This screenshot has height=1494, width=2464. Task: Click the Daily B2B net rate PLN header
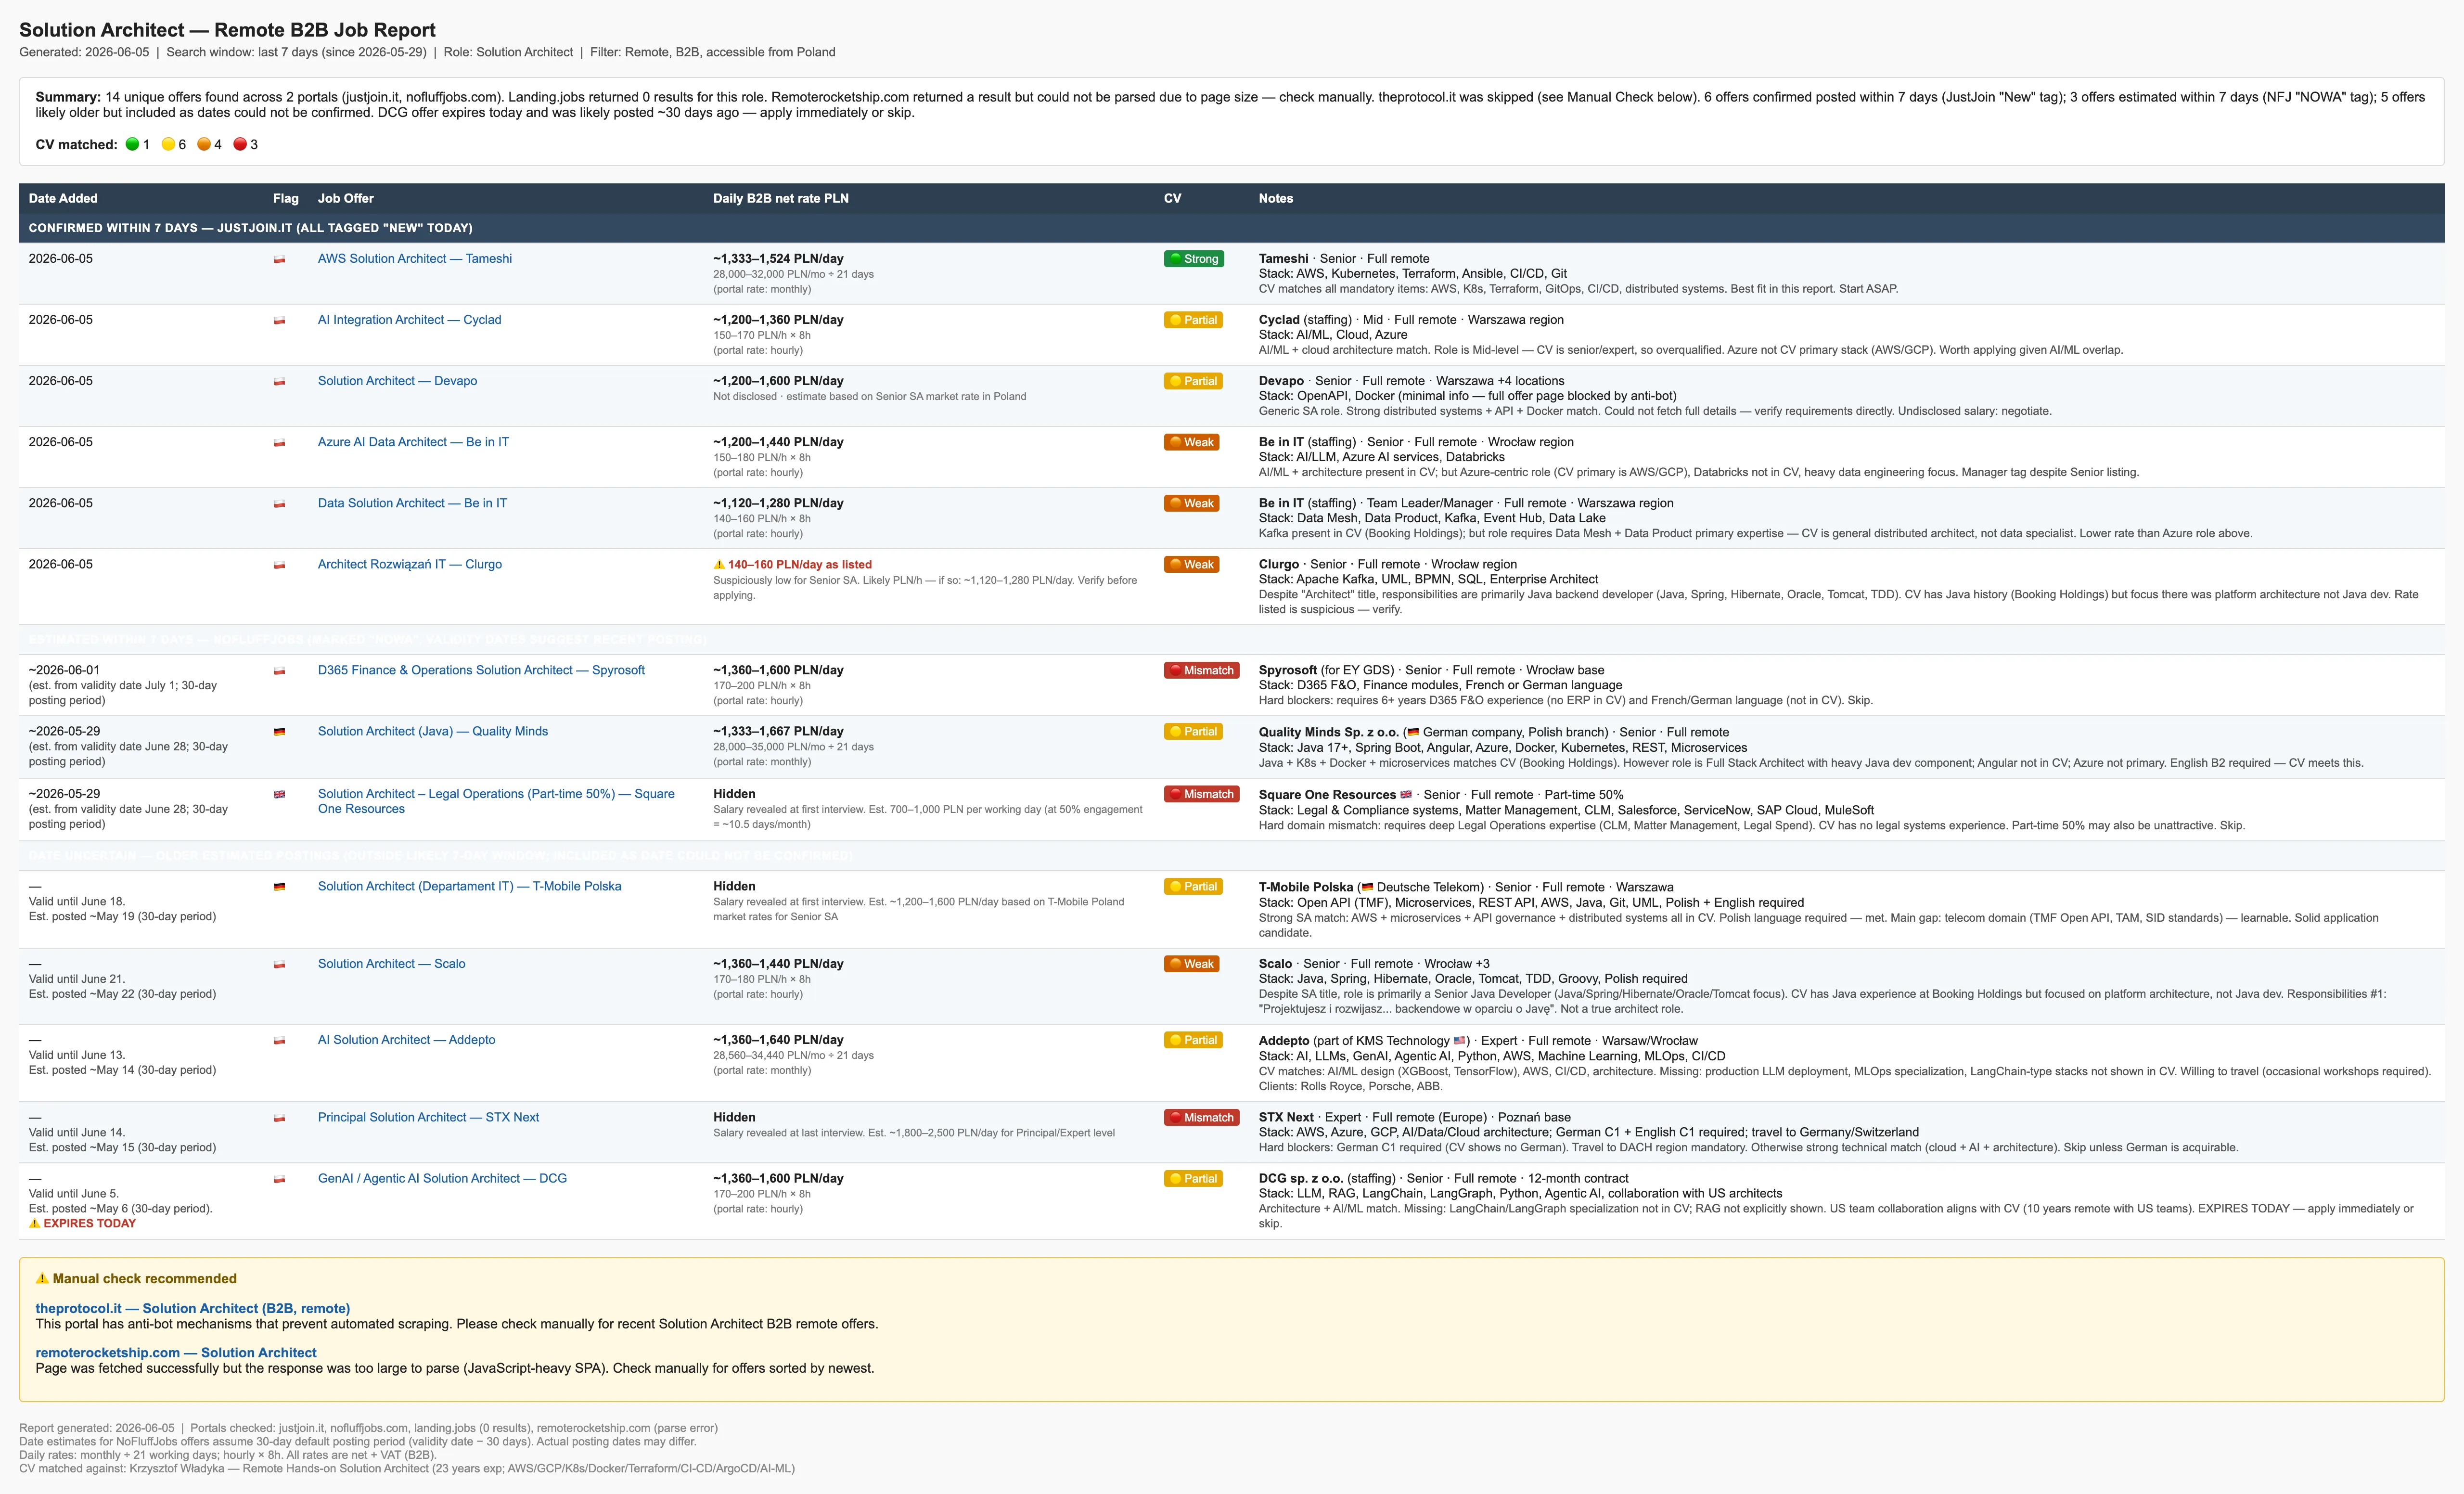(x=780, y=198)
